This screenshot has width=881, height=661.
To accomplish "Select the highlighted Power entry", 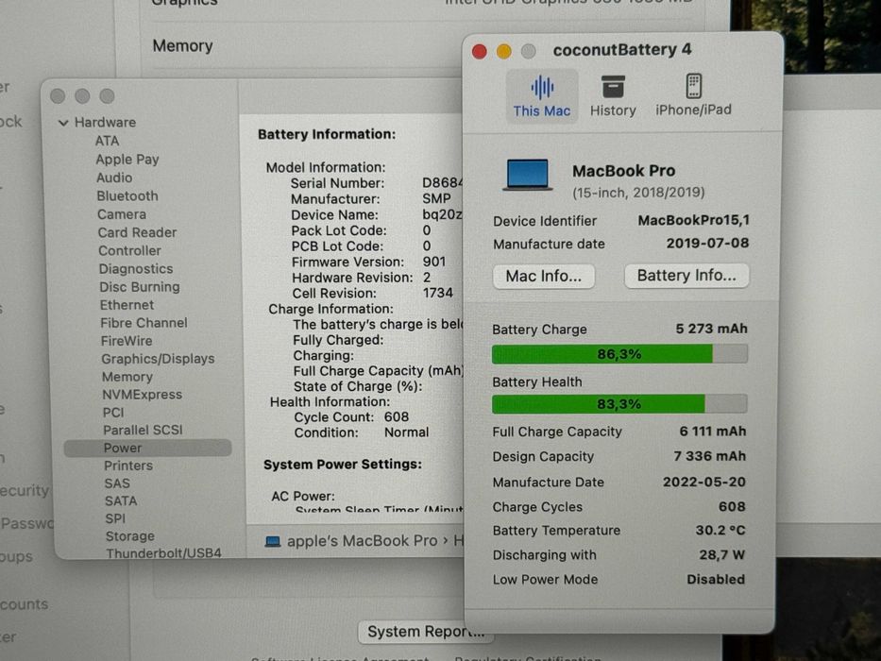I will pos(147,448).
